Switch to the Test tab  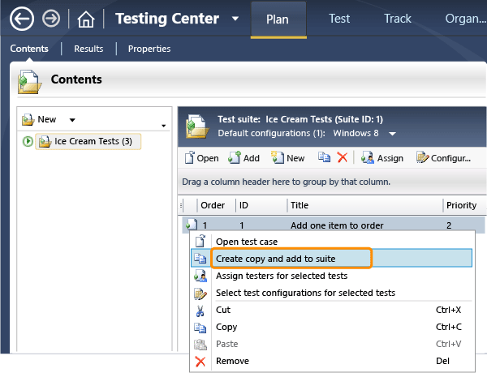pos(339,19)
